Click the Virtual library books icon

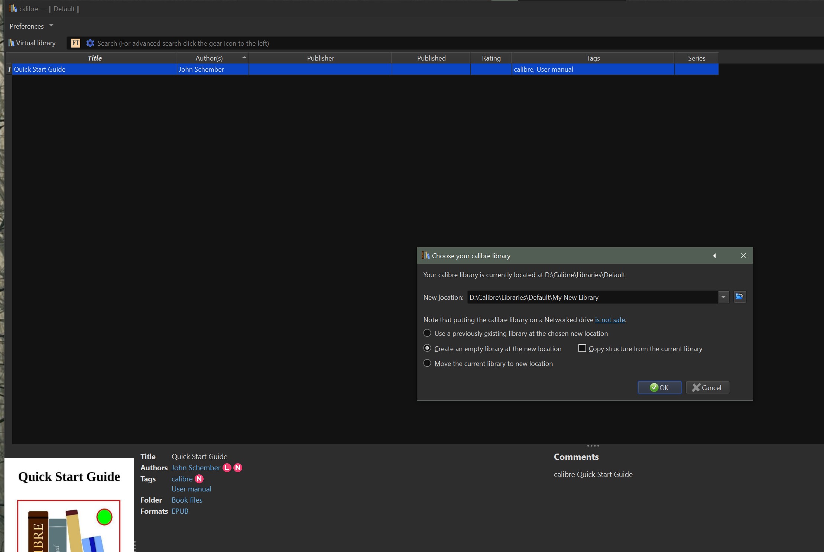(x=12, y=43)
